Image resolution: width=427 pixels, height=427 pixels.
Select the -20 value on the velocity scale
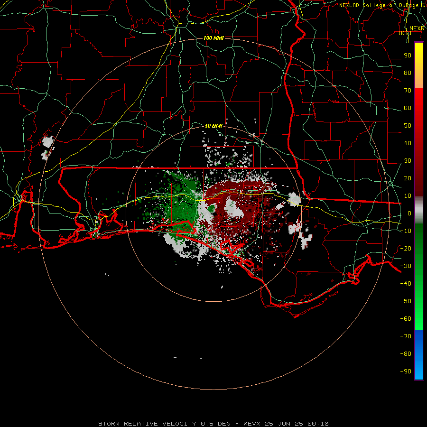(406, 248)
